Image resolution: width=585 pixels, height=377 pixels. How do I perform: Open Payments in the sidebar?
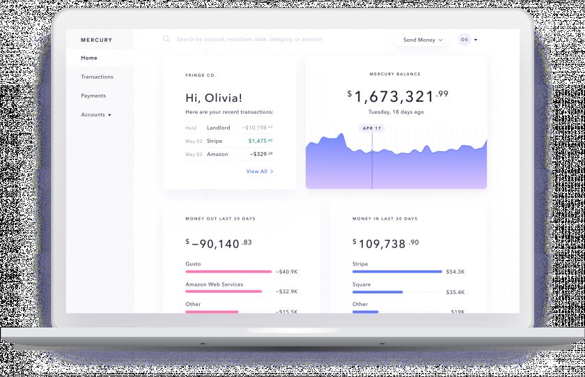click(93, 95)
